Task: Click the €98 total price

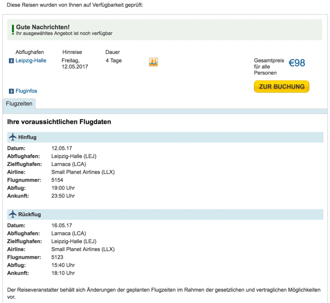Action: pyautogui.click(x=297, y=63)
